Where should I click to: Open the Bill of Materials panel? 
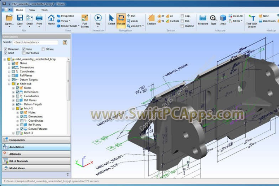pos(19,161)
